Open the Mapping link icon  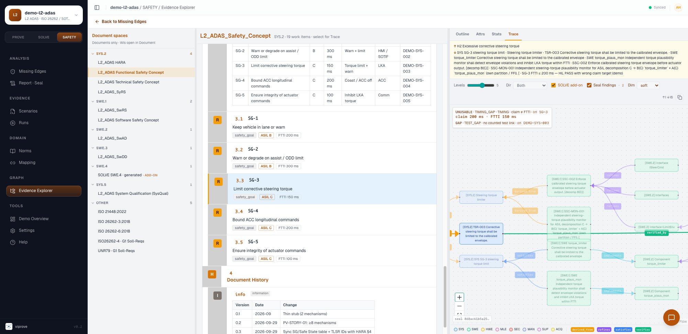13,163
